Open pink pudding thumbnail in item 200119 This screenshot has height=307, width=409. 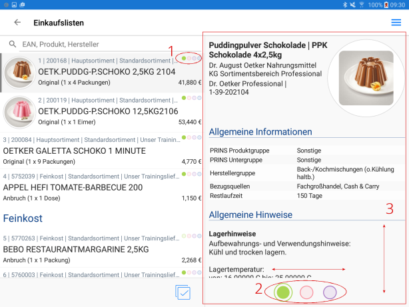tap(19, 112)
